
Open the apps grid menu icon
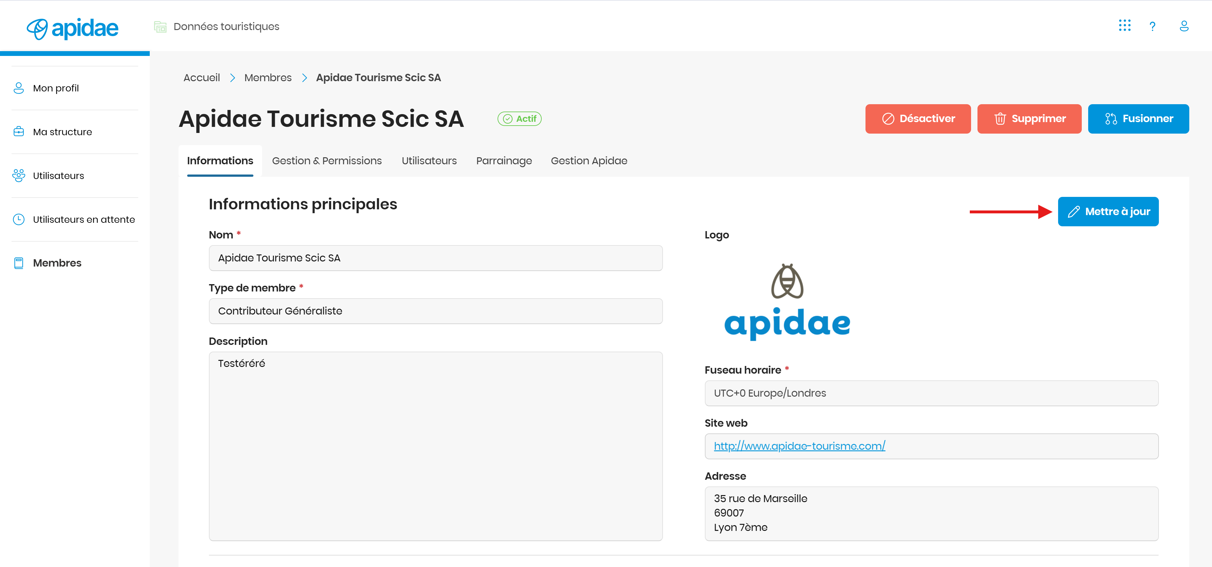pyautogui.click(x=1124, y=26)
